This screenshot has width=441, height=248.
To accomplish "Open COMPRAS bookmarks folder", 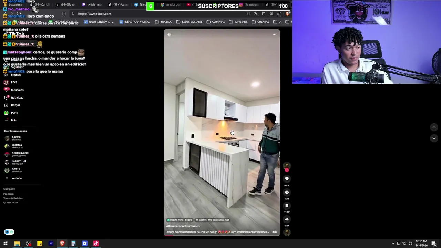I will click(216, 22).
